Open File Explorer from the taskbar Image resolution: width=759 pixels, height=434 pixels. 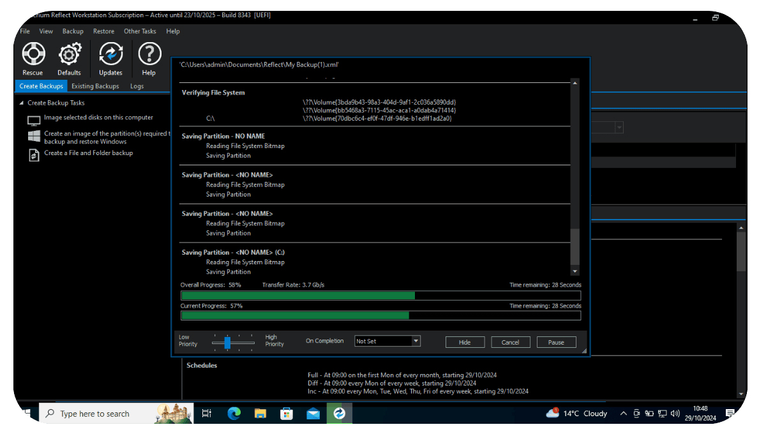pos(260,414)
